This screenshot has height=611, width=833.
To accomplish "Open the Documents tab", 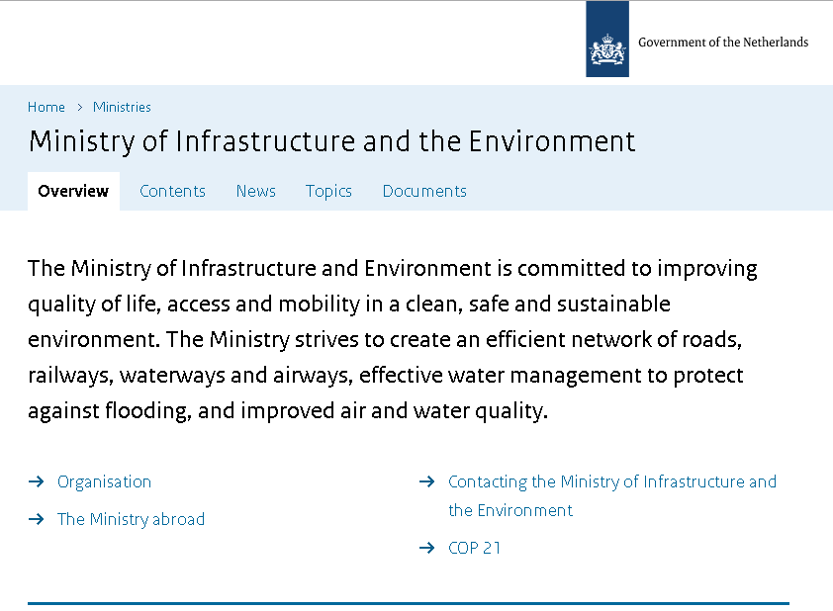I will click(424, 191).
